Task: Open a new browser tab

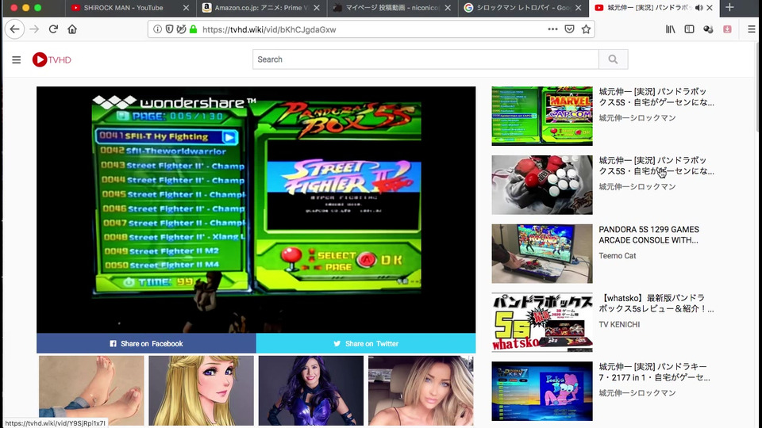Action: coord(729,7)
